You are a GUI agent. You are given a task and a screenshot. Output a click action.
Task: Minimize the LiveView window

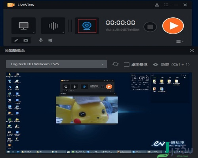point(176,5)
